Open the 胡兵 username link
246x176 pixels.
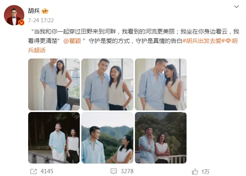(x=34, y=11)
